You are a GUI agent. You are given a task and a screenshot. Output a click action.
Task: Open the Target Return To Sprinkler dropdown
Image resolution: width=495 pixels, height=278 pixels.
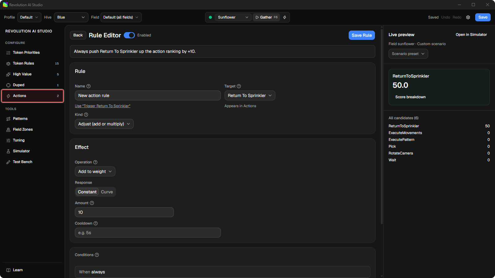250,95
